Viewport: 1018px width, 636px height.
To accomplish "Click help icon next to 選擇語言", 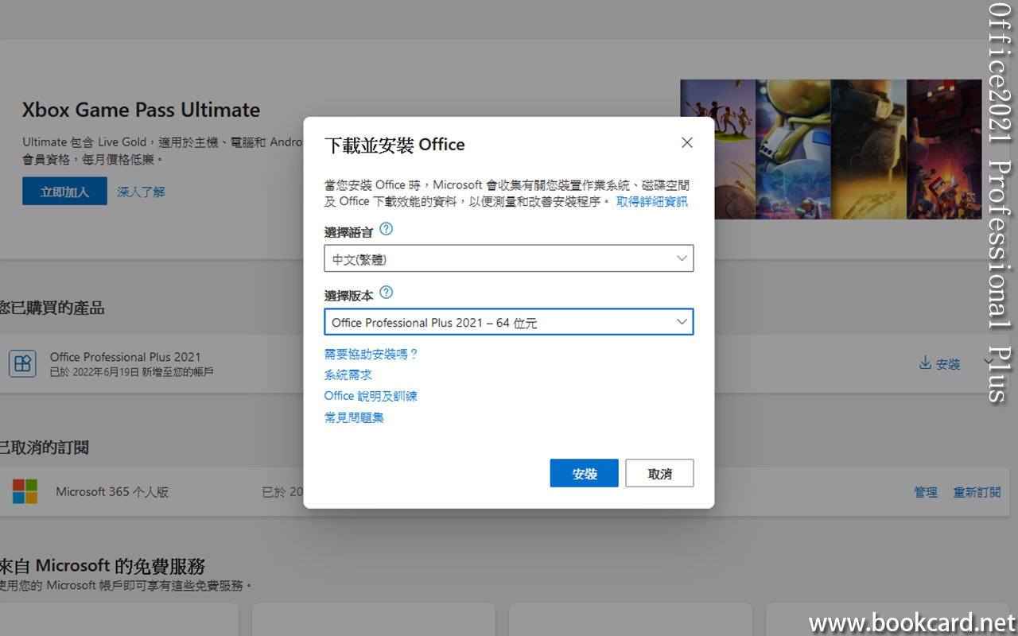I will tap(386, 229).
